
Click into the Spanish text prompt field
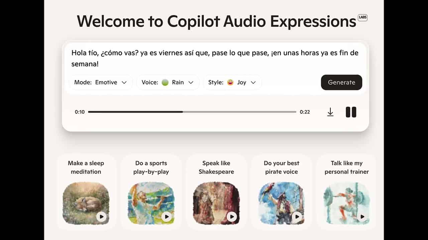click(215, 58)
